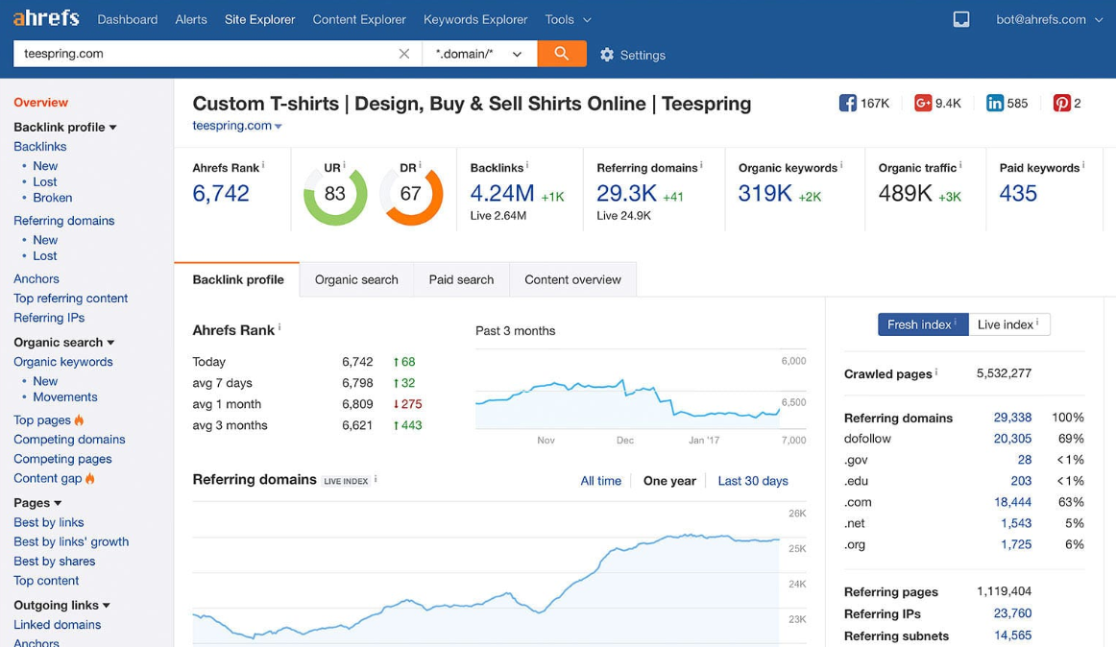The height and width of the screenshot is (647, 1116).
Task: Click the Google Plus shares icon
Action: click(922, 104)
